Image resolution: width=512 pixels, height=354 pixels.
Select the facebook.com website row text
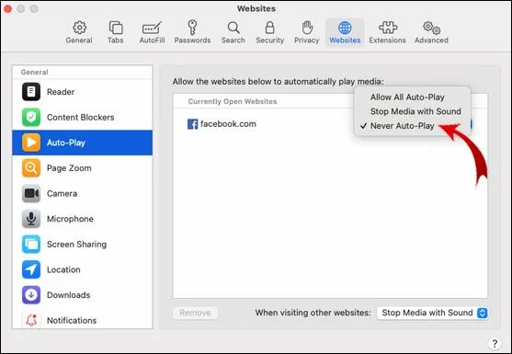(x=228, y=124)
